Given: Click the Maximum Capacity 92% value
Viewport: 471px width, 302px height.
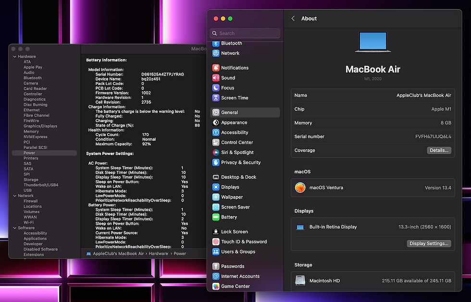Looking at the screenshot, I should coord(146,144).
